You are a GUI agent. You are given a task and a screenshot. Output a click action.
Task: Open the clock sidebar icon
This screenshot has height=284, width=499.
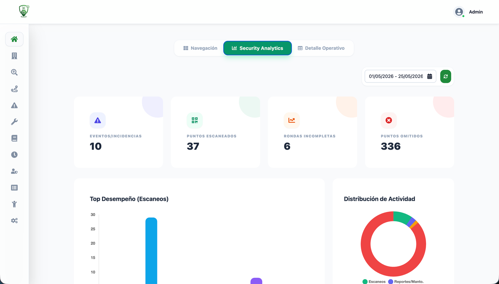click(14, 155)
